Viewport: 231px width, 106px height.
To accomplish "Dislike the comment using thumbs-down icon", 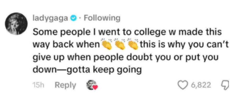I will point(225,85).
